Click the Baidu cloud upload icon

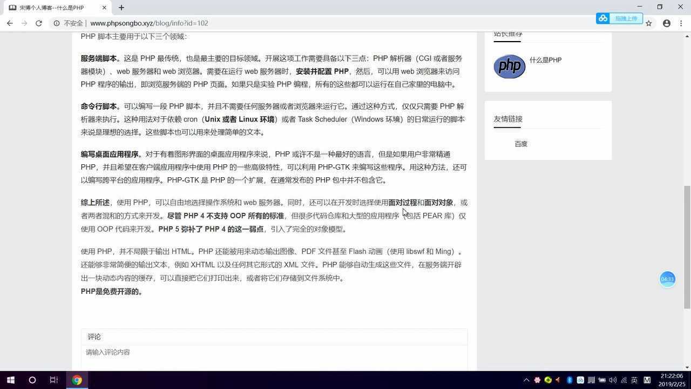pyautogui.click(x=602, y=18)
